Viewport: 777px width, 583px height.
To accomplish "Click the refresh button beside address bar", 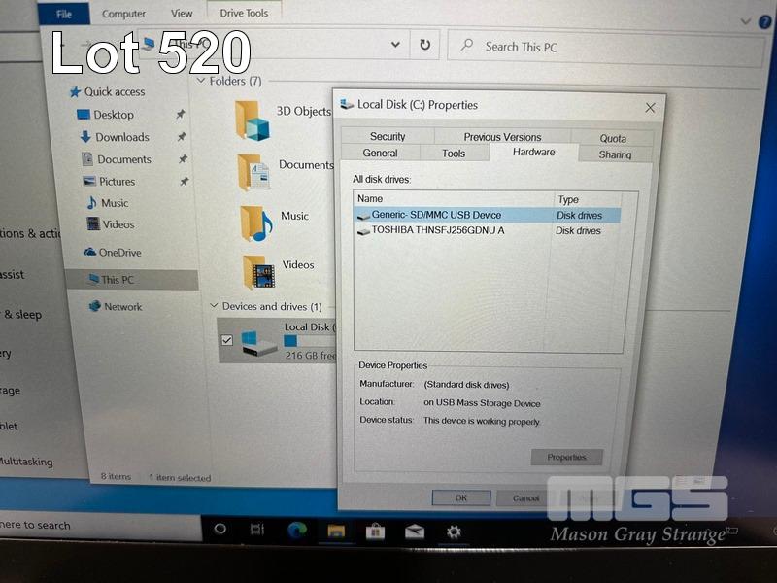I will pos(424,45).
